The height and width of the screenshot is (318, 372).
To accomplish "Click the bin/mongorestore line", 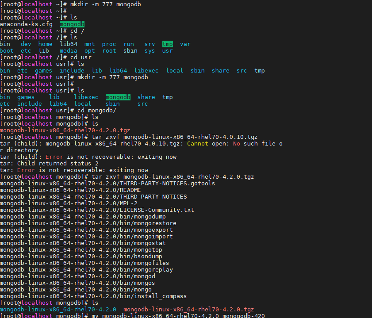I will 88,223.
